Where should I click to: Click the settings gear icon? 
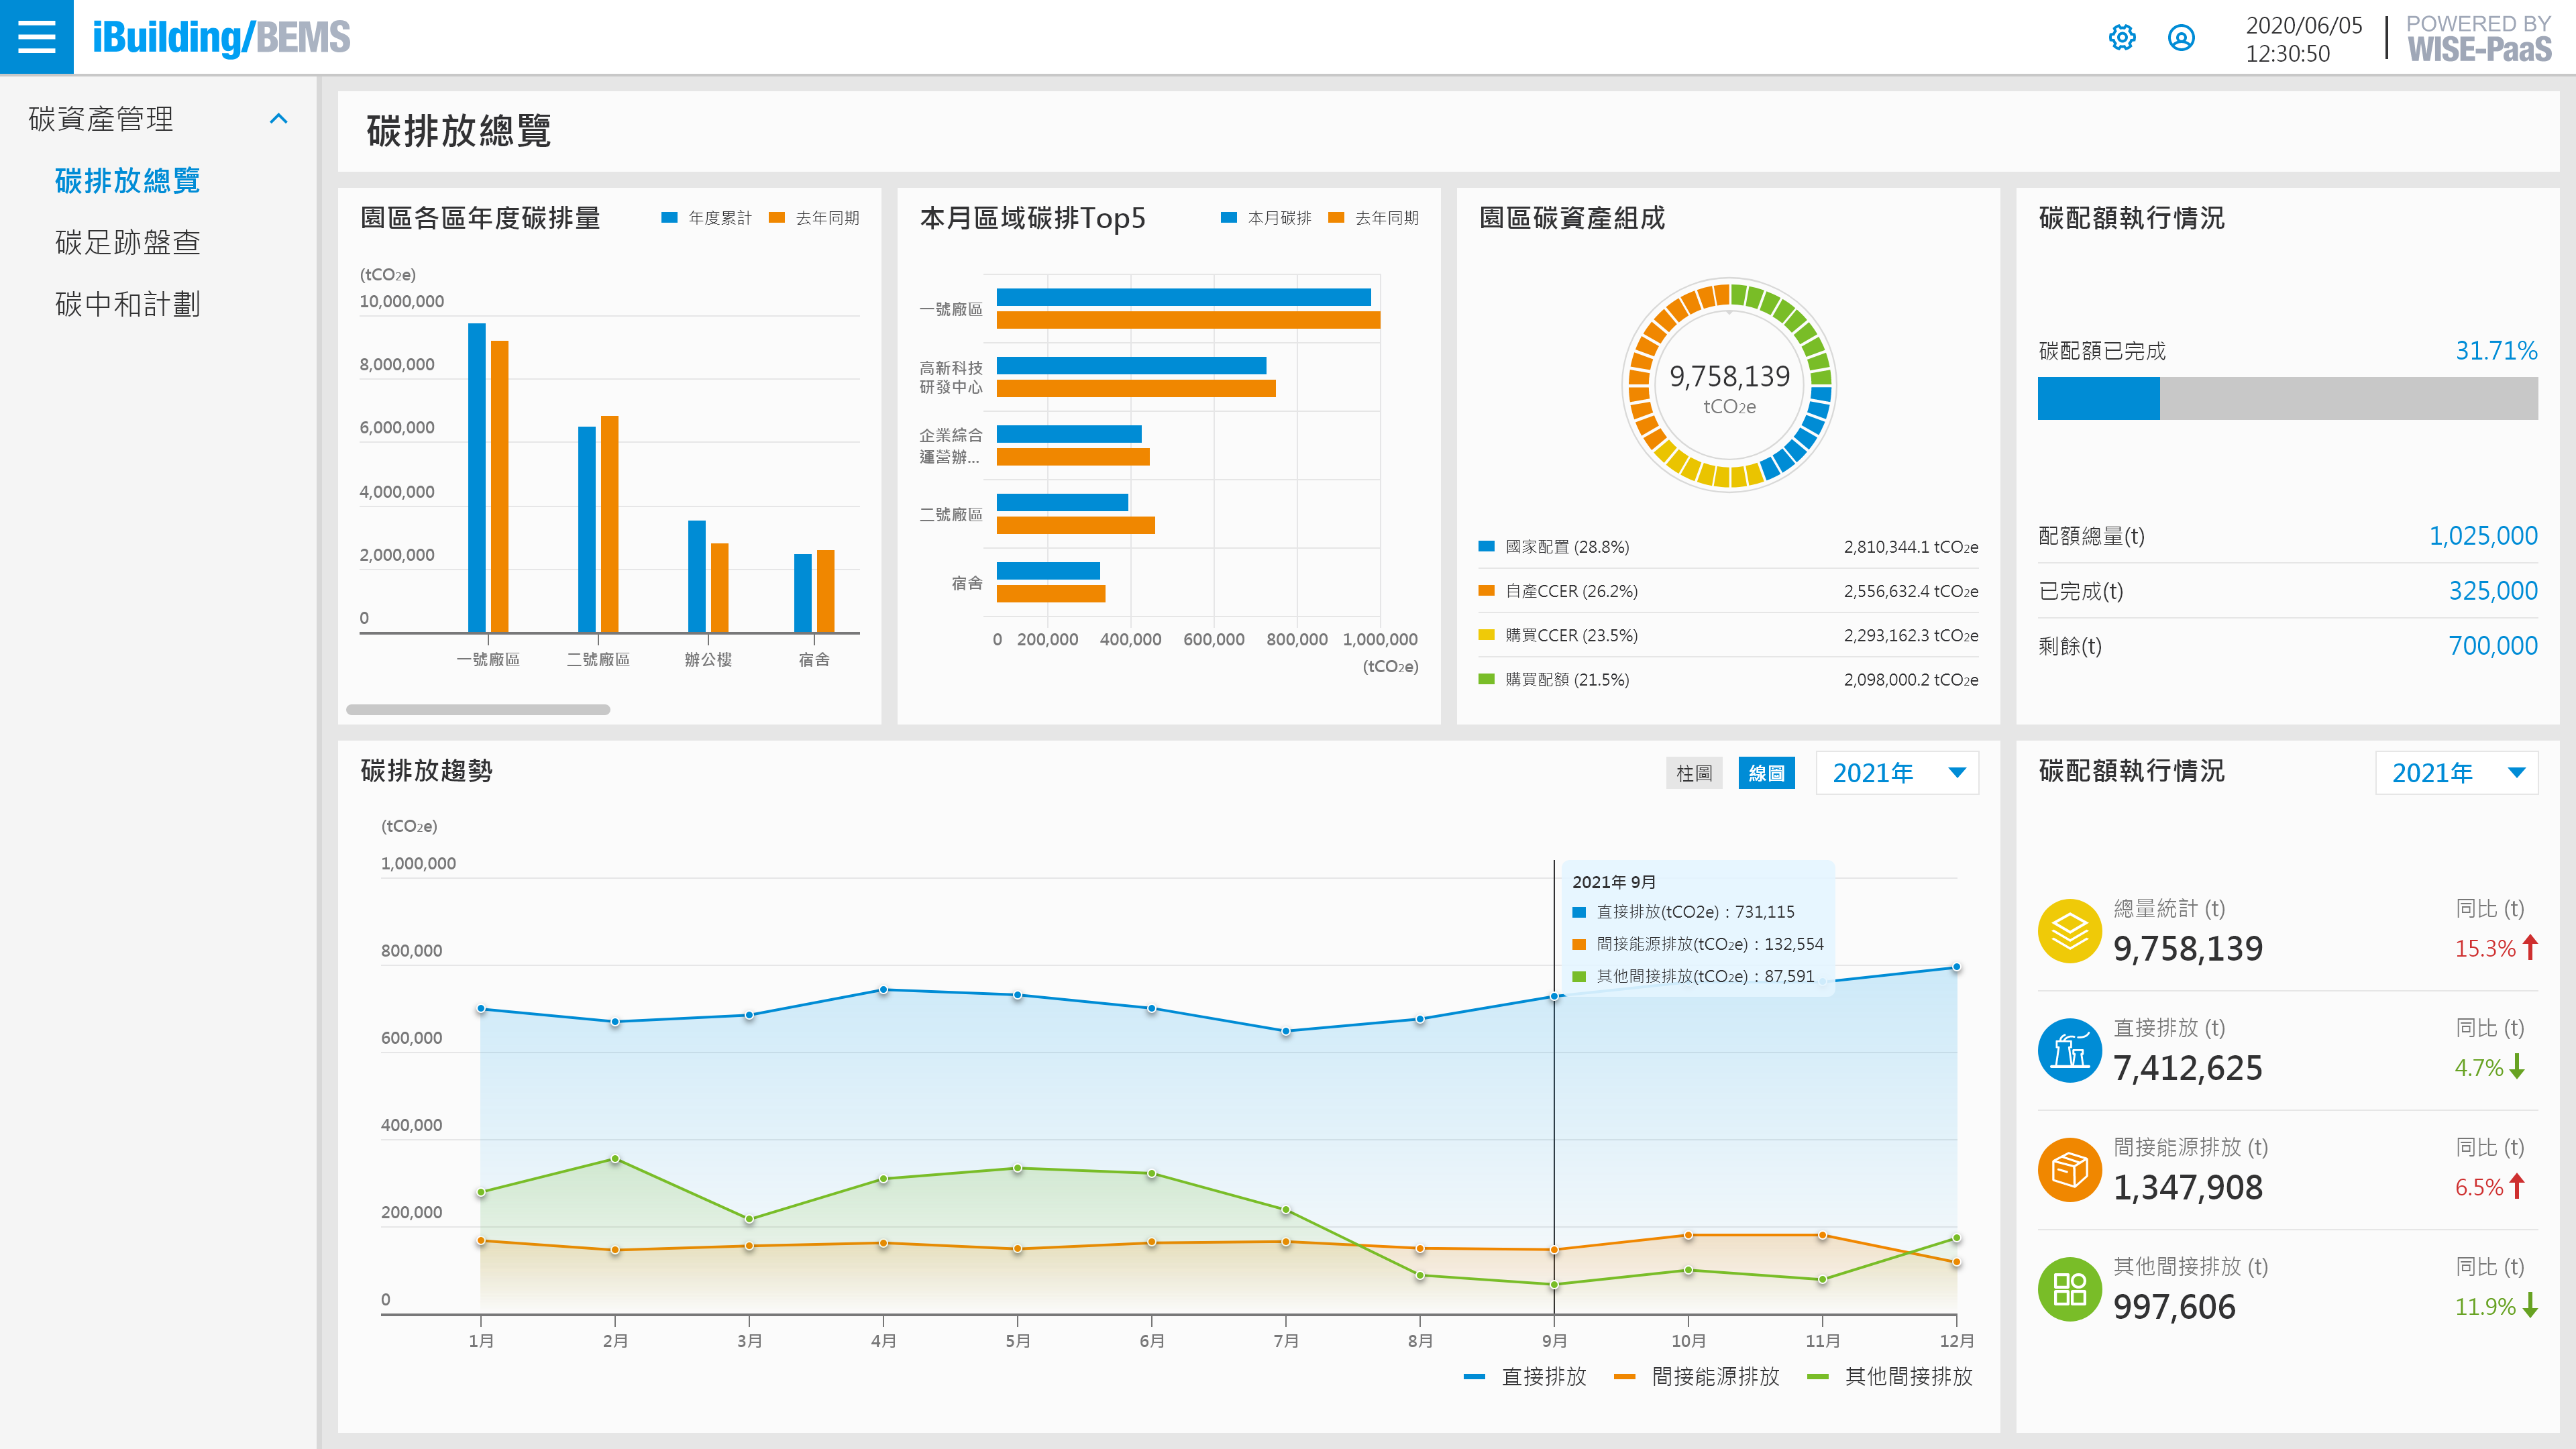click(x=2122, y=38)
